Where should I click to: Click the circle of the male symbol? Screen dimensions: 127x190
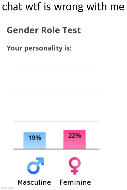[x=34, y=168]
